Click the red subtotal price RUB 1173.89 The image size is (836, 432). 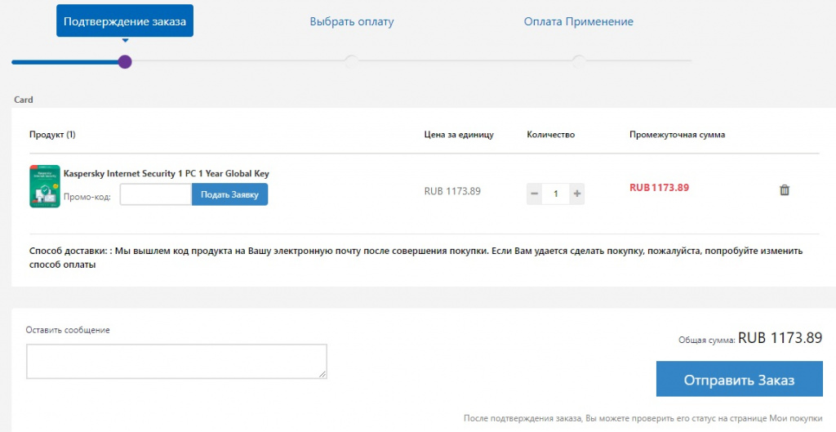(660, 187)
